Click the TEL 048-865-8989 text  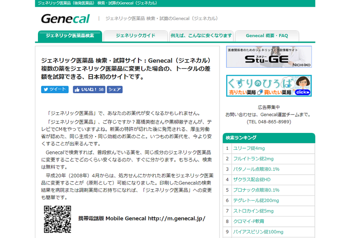pos(269,122)
